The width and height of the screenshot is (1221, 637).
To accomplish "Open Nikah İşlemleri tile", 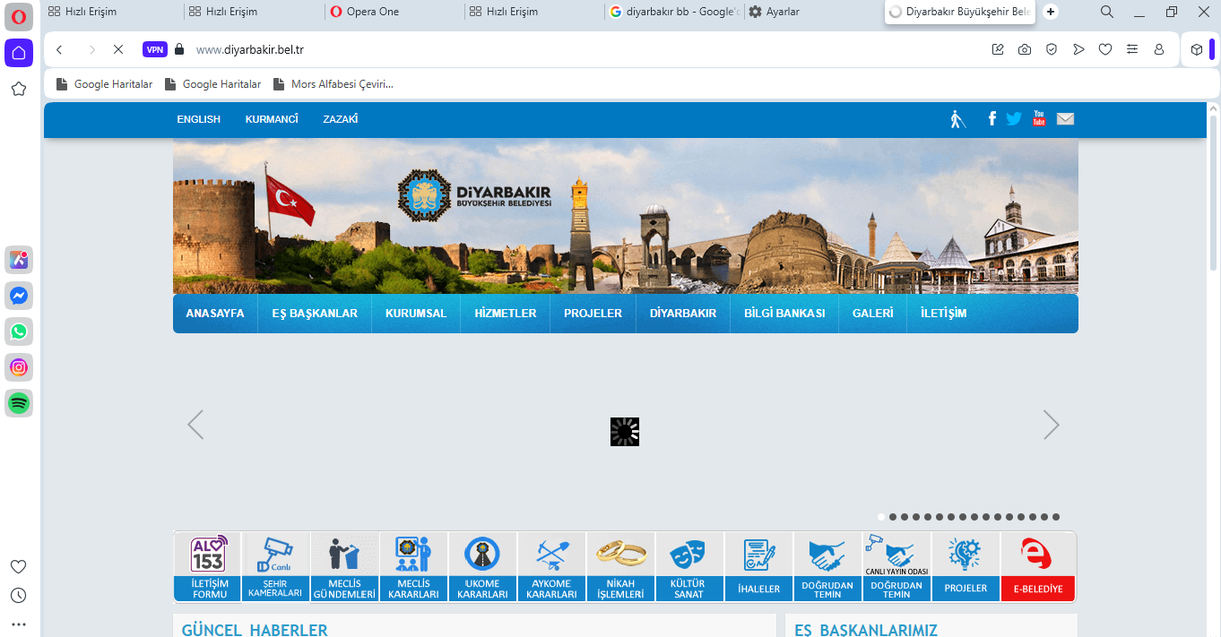I will click(620, 567).
